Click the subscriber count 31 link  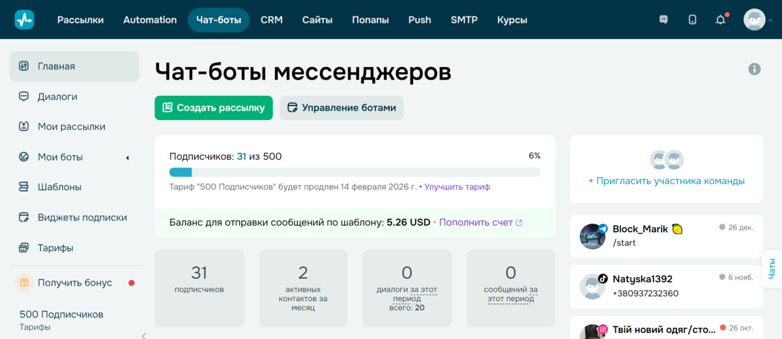tap(241, 156)
